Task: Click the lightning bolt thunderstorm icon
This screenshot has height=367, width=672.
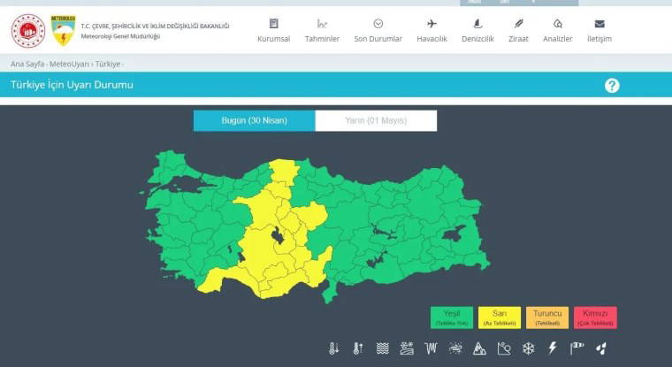Action: coord(553,348)
